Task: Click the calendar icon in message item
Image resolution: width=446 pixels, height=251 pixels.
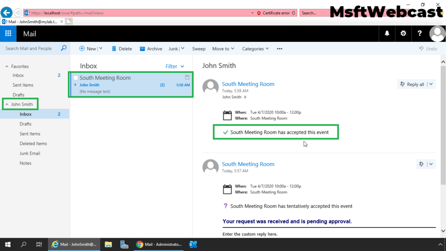Action: coord(187,77)
